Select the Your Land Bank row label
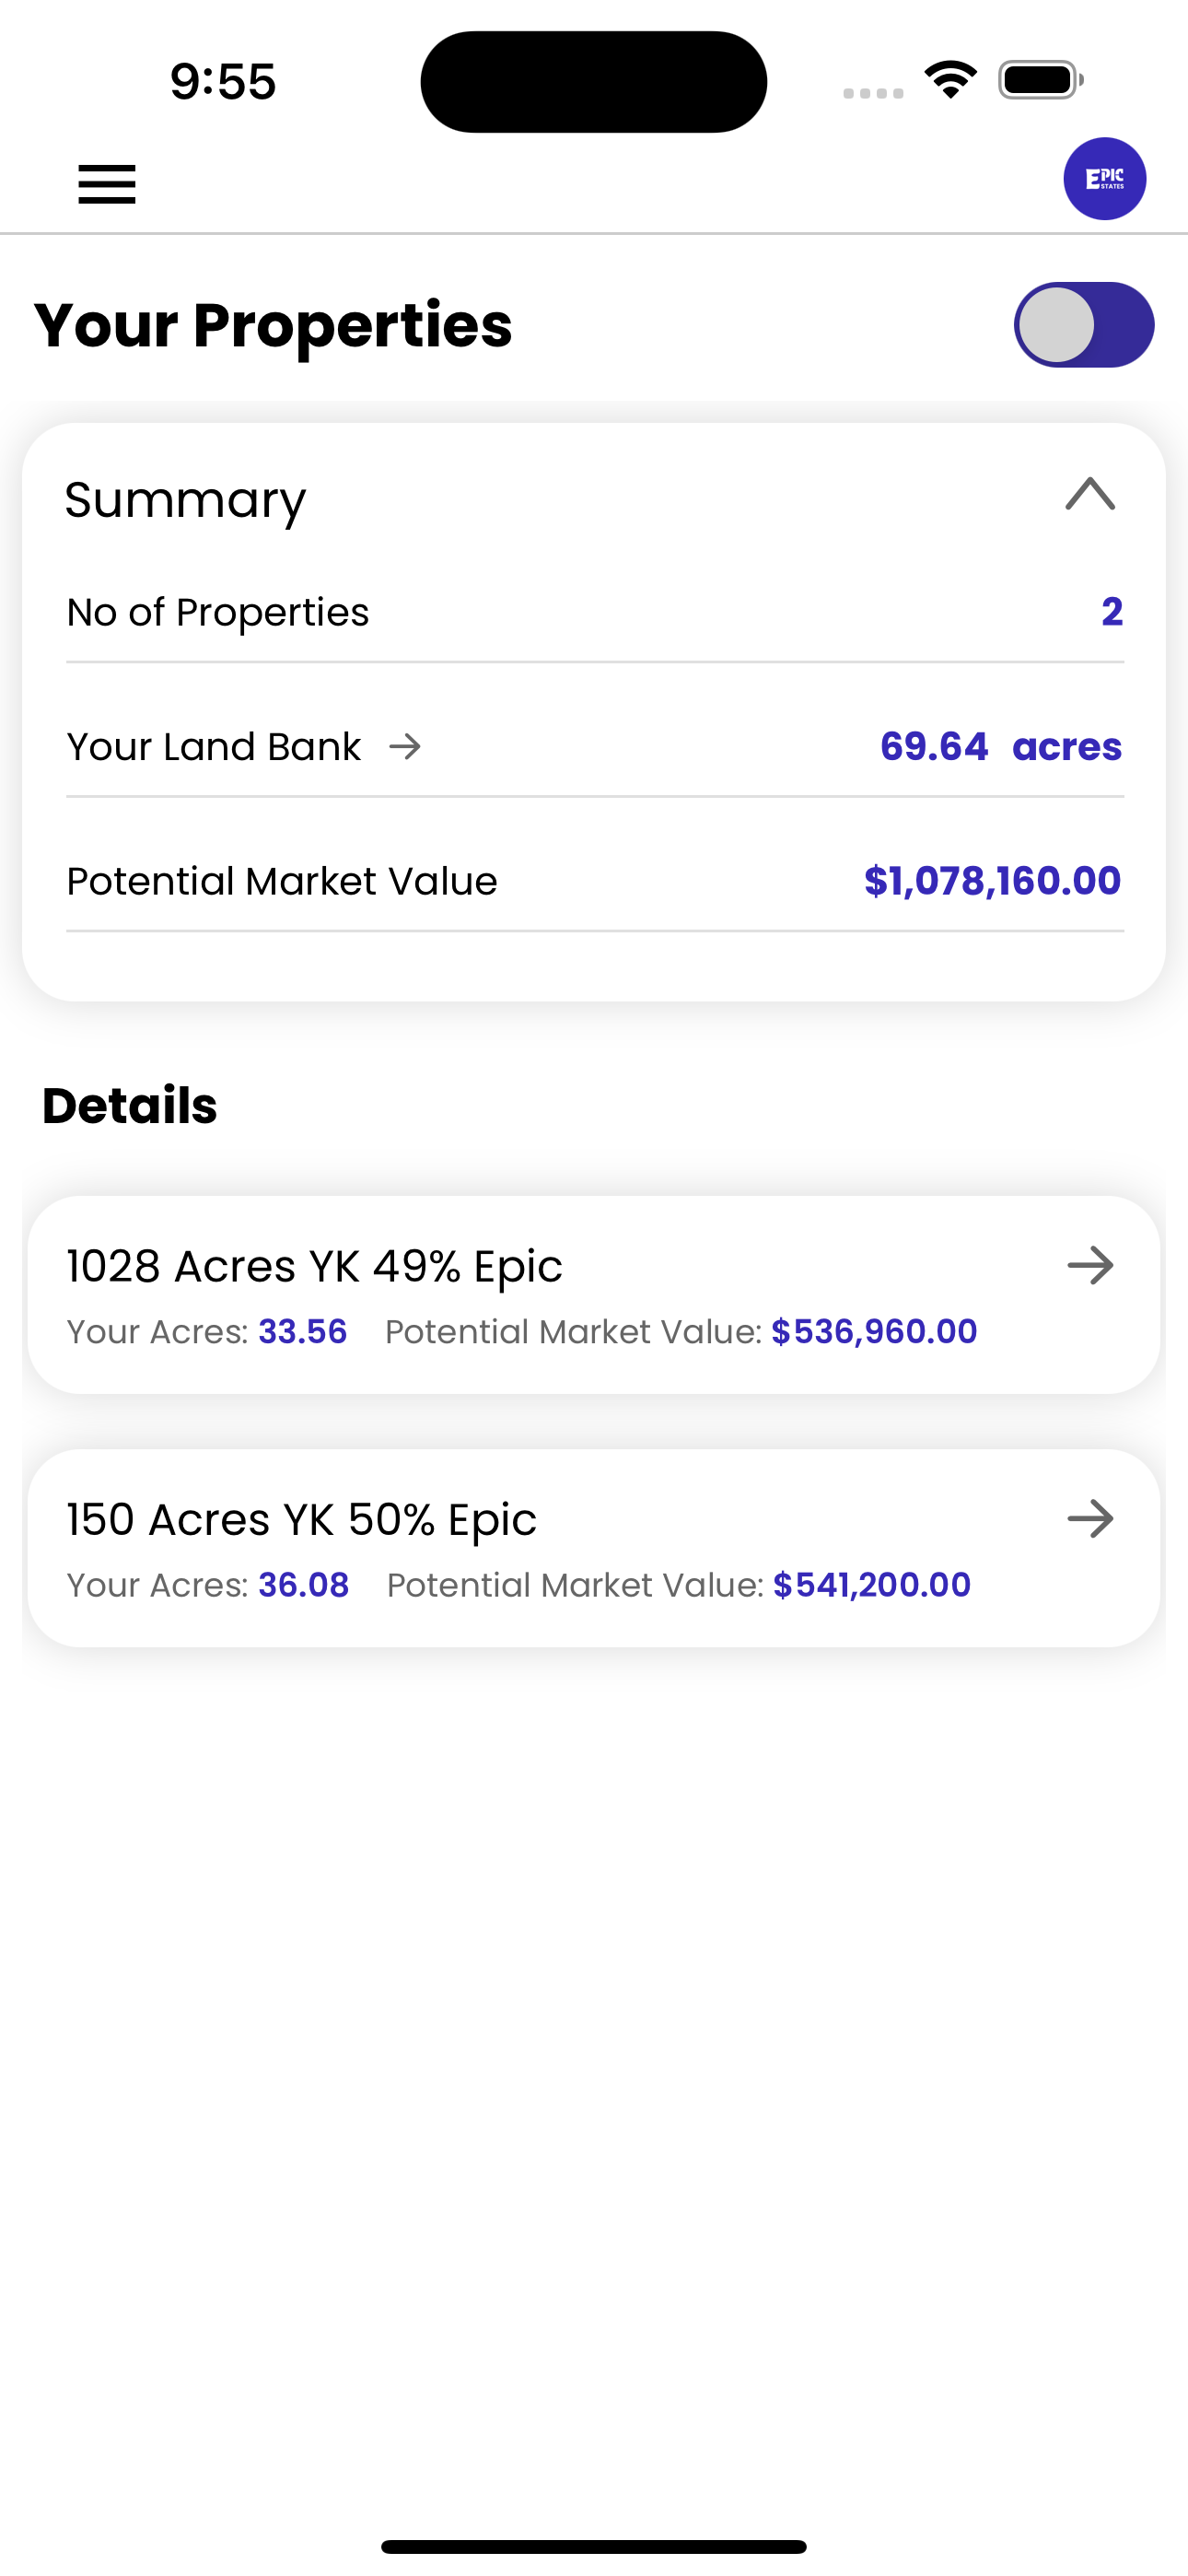1188x2576 pixels. click(214, 747)
